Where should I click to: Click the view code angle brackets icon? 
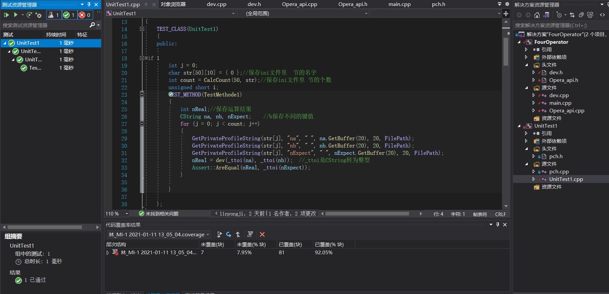(x=602, y=15)
